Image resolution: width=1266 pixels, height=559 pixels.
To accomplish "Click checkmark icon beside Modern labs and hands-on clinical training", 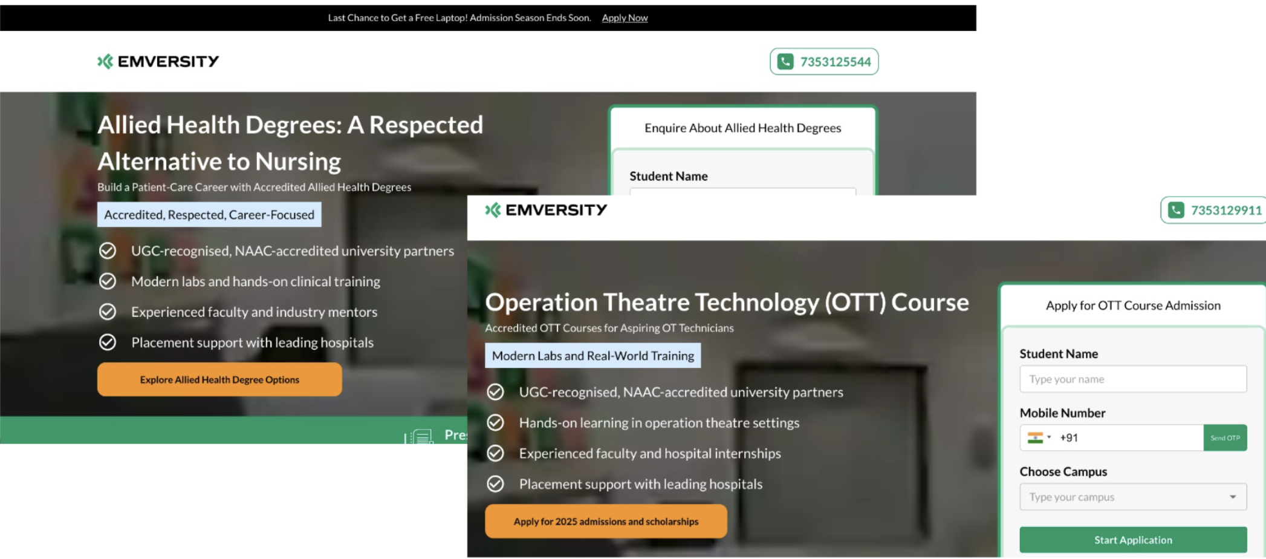I will point(108,281).
